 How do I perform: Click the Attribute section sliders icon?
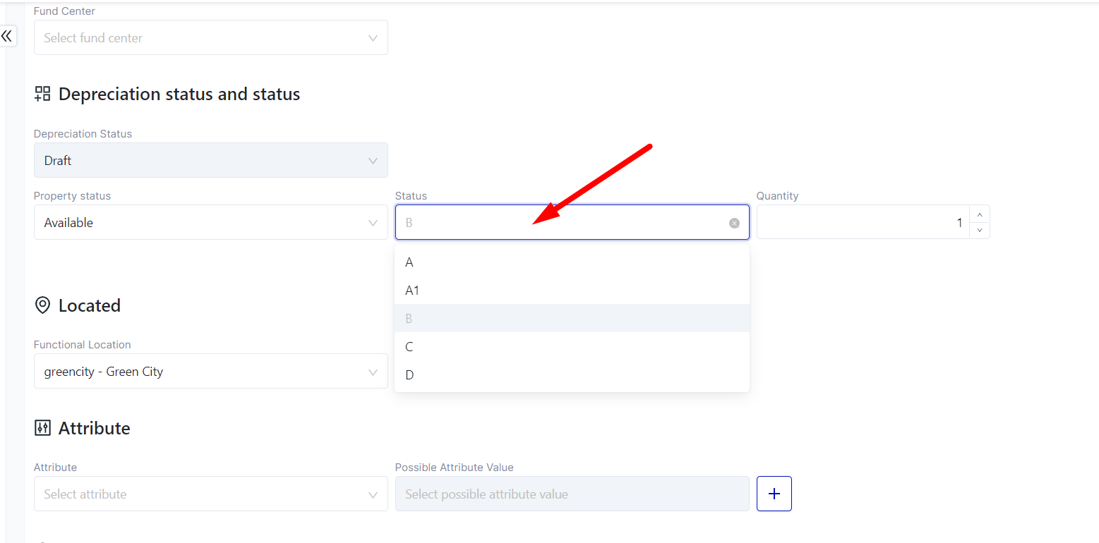(42, 428)
